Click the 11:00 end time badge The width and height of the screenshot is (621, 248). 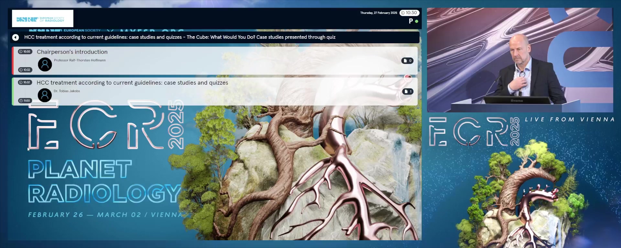(x=25, y=101)
